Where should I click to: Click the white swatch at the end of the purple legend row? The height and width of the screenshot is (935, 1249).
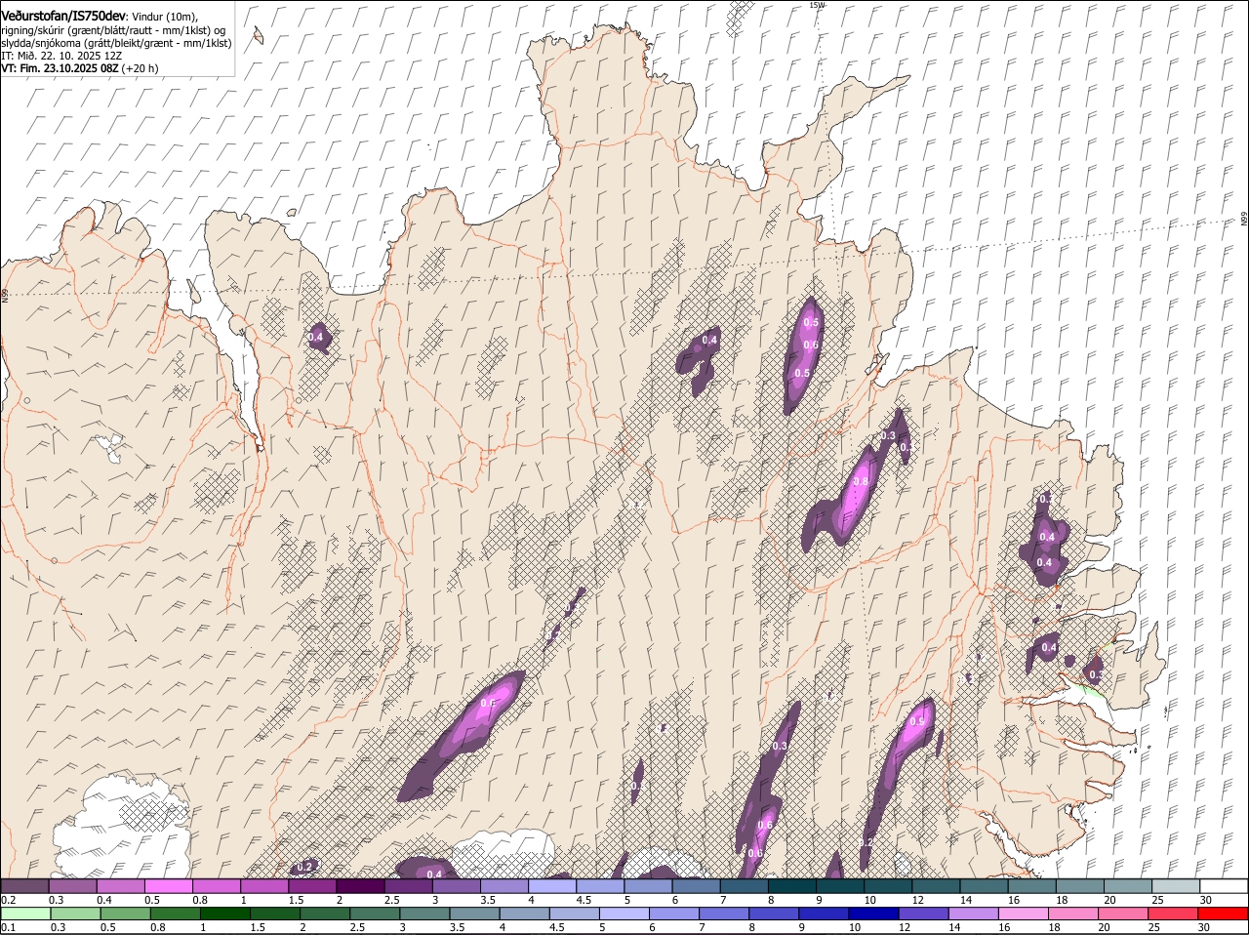1225,886
